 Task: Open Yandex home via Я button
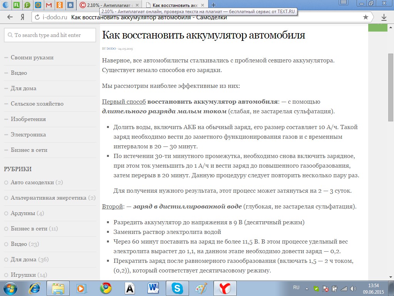[x=22, y=17]
